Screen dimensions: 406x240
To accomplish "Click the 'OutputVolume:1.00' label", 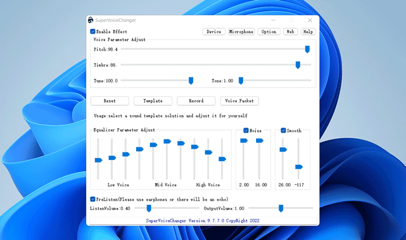I will 224,208.
